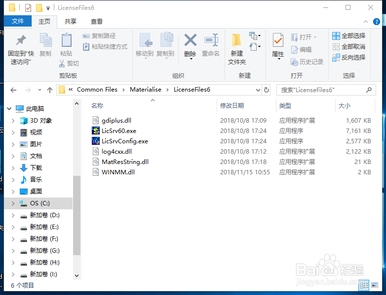The image size is (386, 295).
Task: Click quick access Properties checkmark in title bar
Action: tap(28, 8)
